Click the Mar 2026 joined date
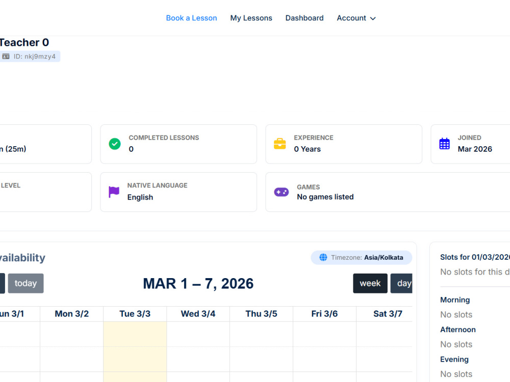This screenshot has width=510, height=382. click(x=475, y=149)
